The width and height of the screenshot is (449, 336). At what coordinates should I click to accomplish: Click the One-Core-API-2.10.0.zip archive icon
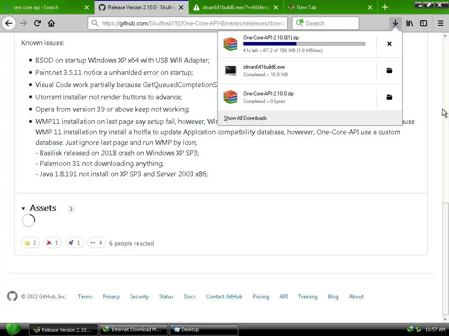click(231, 97)
